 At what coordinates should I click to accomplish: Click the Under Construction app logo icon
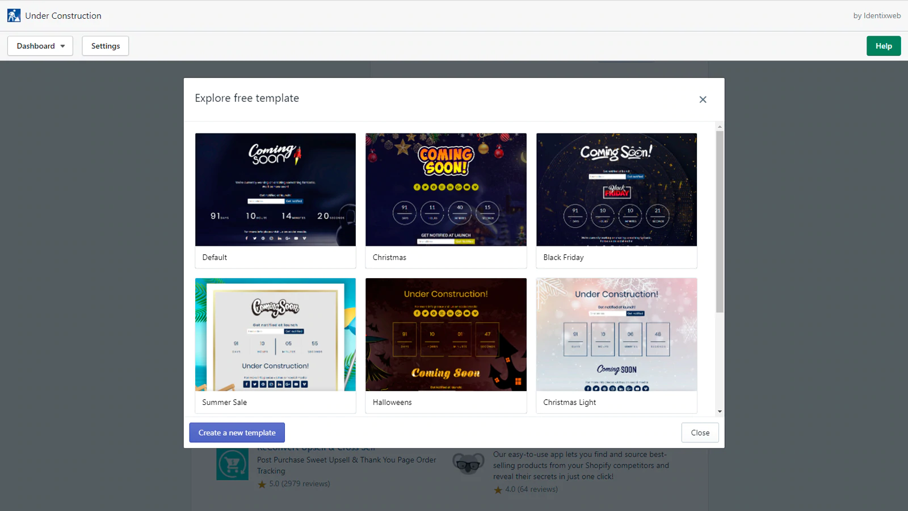tap(14, 15)
